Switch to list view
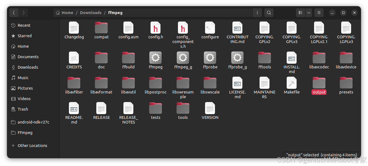 pyautogui.click(x=300, y=12)
